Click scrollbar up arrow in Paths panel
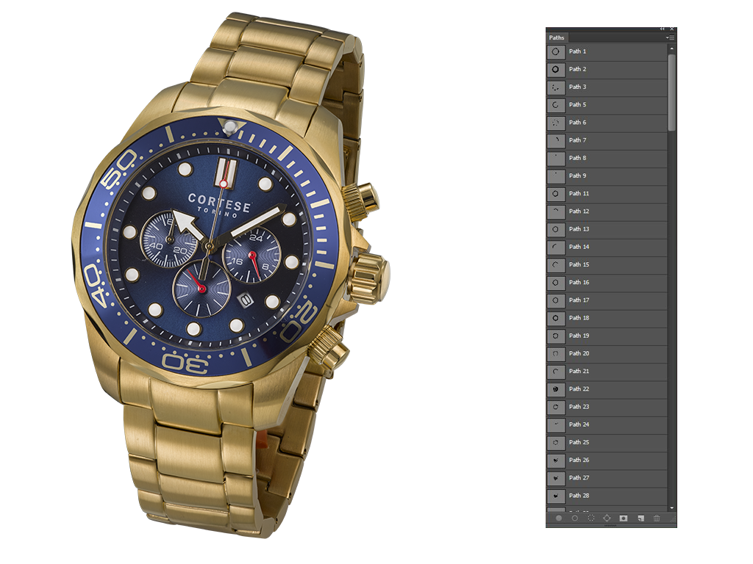This screenshot has height=564, width=753. pos(671,48)
